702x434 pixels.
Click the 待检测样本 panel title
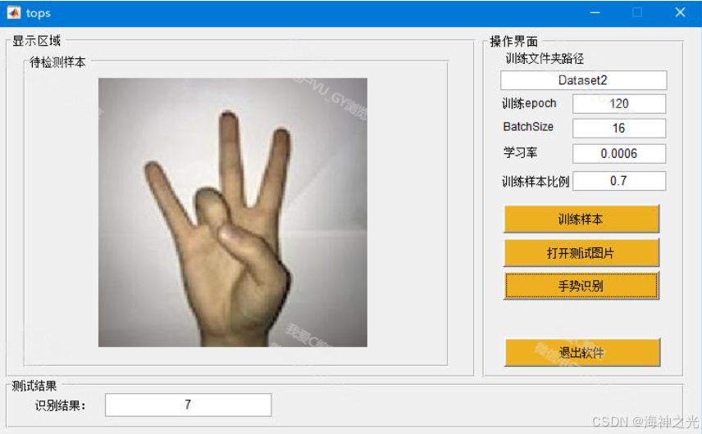pyautogui.click(x=57, y=62)
